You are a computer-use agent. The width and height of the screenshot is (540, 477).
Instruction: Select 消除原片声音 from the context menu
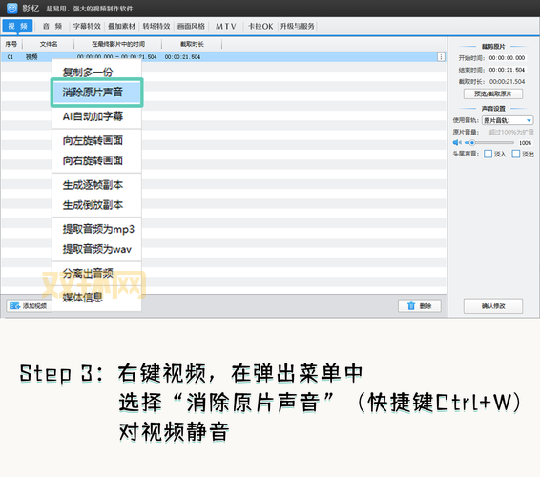96,93
